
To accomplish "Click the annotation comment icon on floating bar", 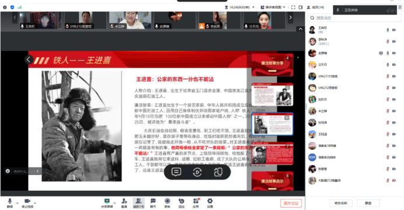I will (x=176, y=172).
